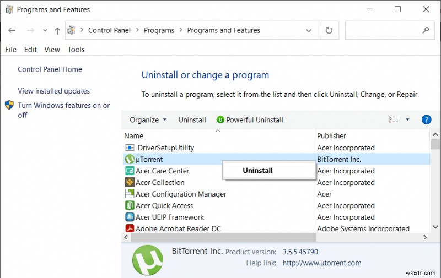Click the Acer Collection icon
This screenshot has height=278, width=441.
pos(130,182)
